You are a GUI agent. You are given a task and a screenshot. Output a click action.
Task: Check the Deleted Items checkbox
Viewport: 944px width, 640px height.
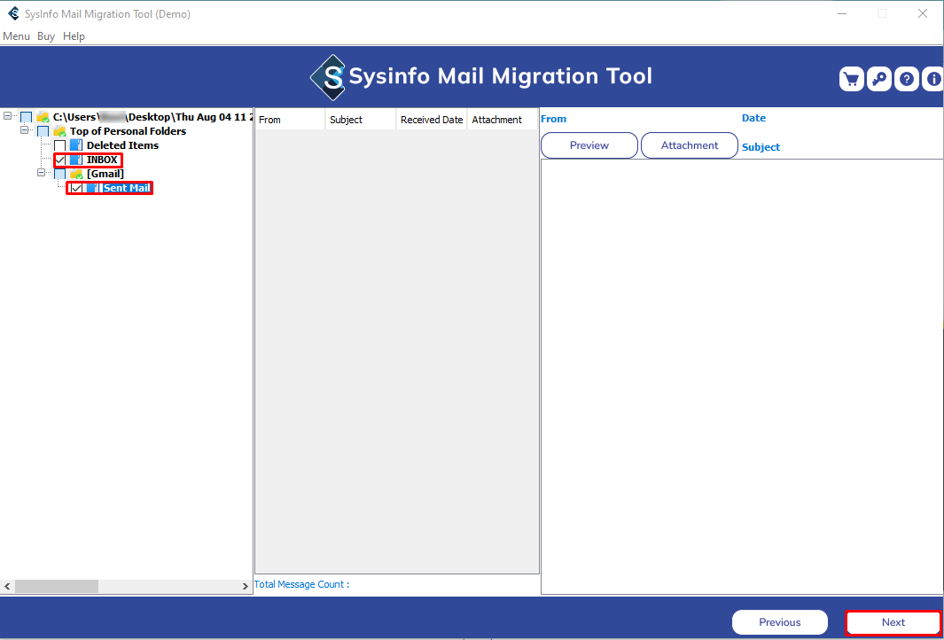point(60,145)
